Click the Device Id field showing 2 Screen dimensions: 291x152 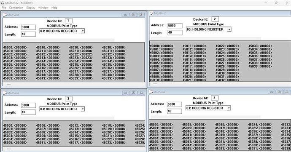point(215,19)
